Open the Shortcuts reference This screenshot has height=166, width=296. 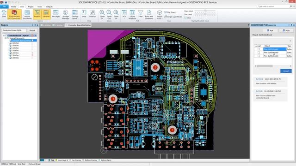click(x=92, y=14)
